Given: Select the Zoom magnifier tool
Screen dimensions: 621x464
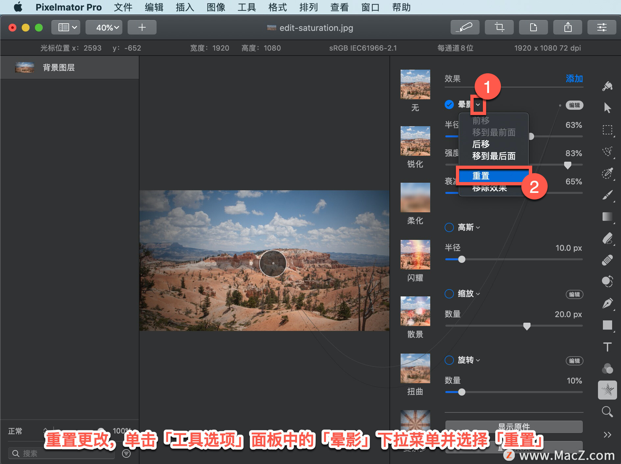Looking at the screenshot, I should (x=607, y=412).
